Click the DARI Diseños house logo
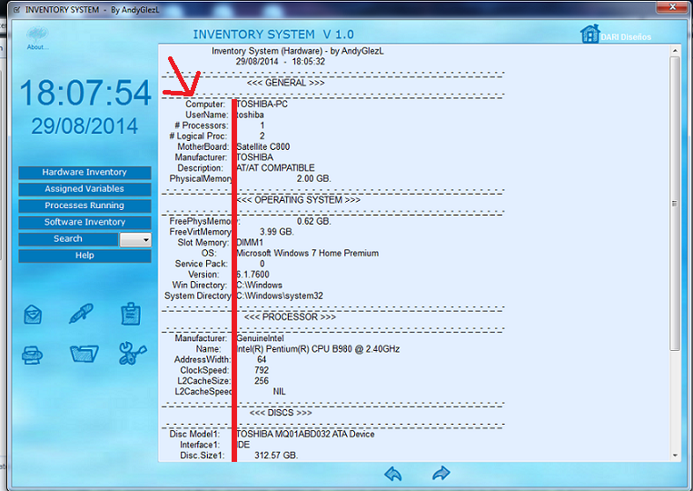This screenshot has height=491, width=693. 589,34
